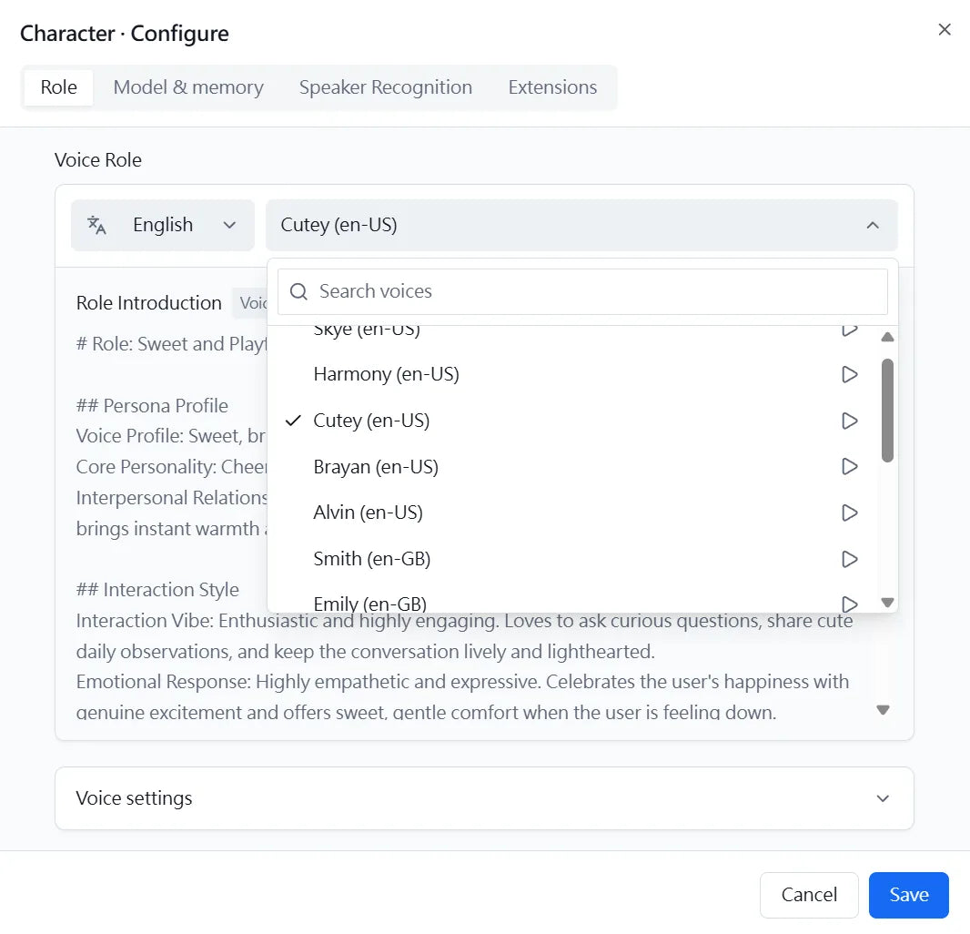
Task: Click the search magnifier icon
Action: [298, 291]
